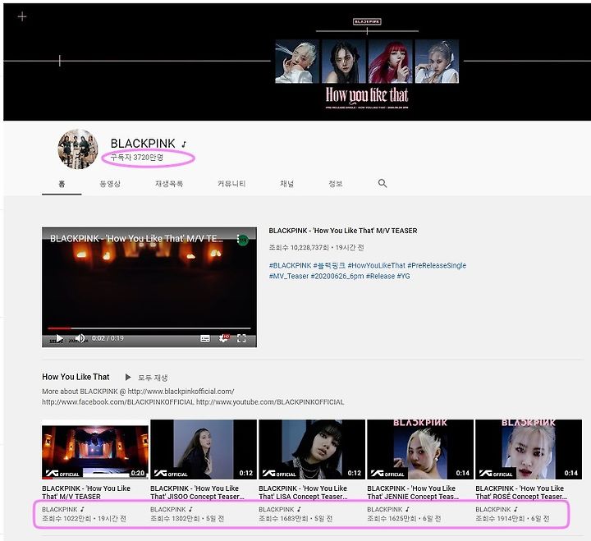This screenshot has height=541, width=591.
Task: Click the 조회수 1625만회 text under the JENNIE teaser
Action: point(392,519)
